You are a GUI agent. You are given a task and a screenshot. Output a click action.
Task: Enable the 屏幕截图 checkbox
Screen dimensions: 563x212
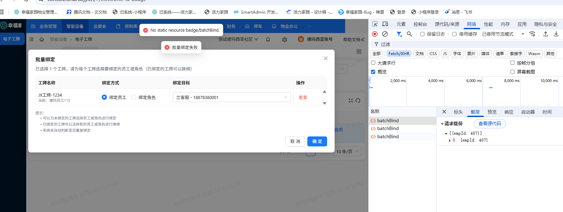tap(512, 72)
